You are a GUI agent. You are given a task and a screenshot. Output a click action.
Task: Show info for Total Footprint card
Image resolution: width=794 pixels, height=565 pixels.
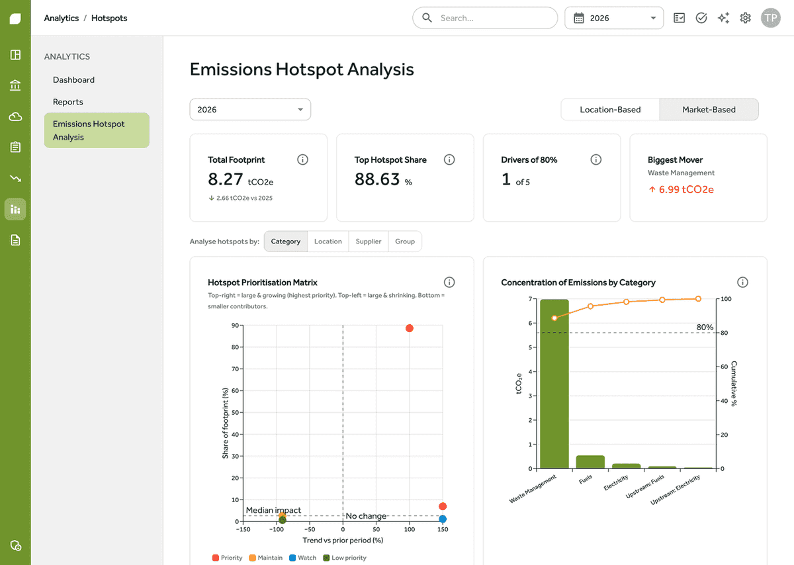[303, 159]
